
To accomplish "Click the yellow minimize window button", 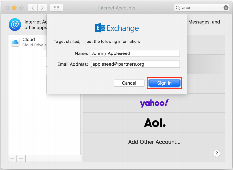I will pyautogui.click(x=14, y=8).
